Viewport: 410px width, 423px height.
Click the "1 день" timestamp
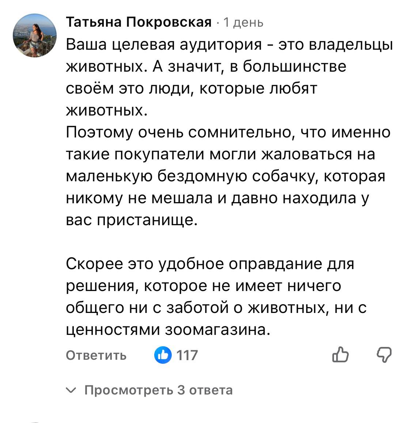[x=243, y=23]
